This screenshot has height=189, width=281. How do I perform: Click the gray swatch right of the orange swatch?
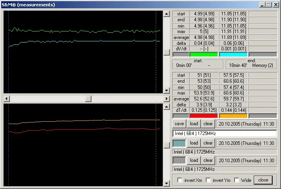point(263,116)
